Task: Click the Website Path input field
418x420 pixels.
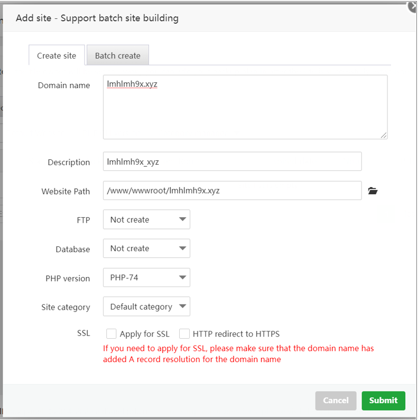Action: click(x=232, y=191)
